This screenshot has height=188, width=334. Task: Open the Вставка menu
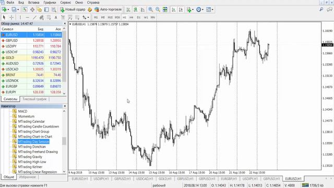(x=33, y=3)
